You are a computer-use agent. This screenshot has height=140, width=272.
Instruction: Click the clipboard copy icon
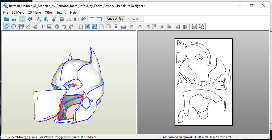click(116, 27)
